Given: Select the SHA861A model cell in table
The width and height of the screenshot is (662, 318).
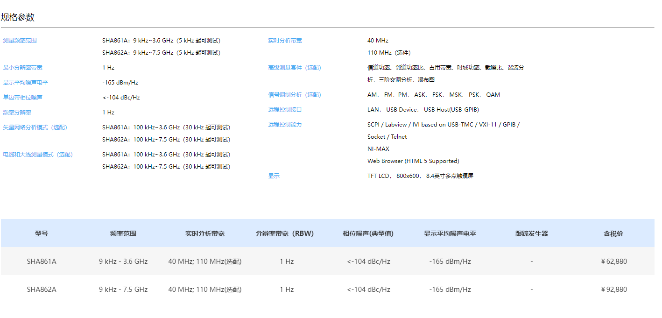Looking at the screenshot, I should tap(42, 261).
